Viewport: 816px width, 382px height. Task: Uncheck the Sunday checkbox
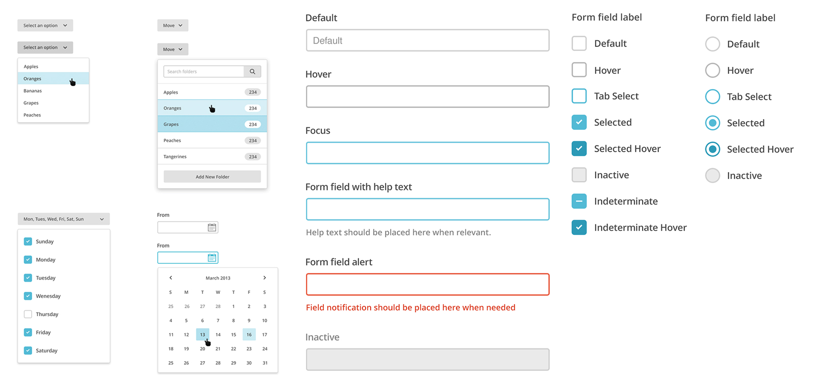[x=28, y=241]
